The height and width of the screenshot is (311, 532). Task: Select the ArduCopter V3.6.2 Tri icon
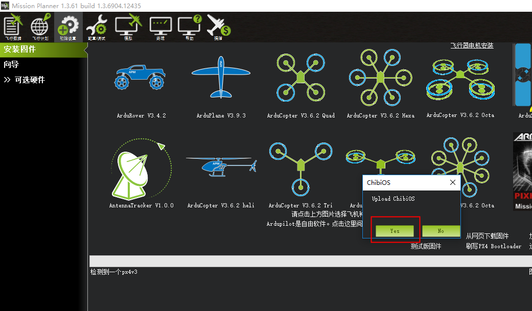pyautogui.click(x=300, y=169)
